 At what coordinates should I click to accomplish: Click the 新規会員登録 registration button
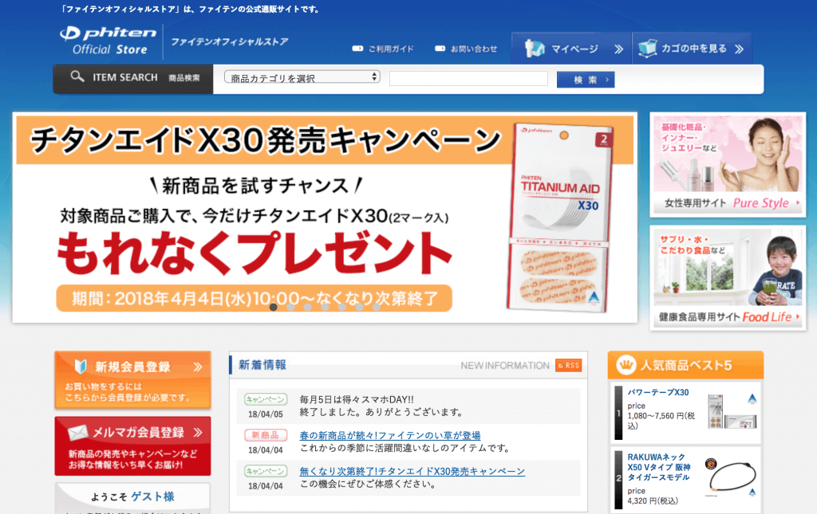(133, 380)
